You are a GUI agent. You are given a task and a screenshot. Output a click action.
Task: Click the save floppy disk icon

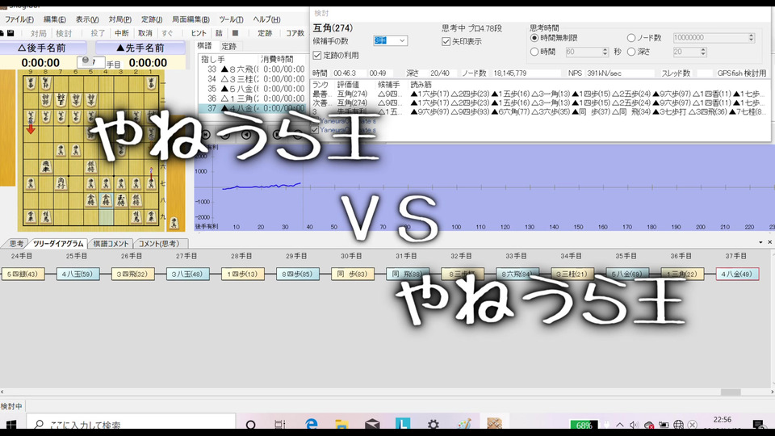coord(10,33)
